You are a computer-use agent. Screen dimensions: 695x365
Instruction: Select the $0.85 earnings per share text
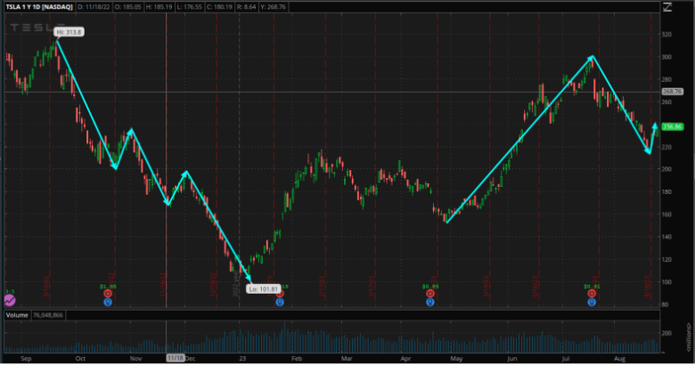click(x=430, y=287)
